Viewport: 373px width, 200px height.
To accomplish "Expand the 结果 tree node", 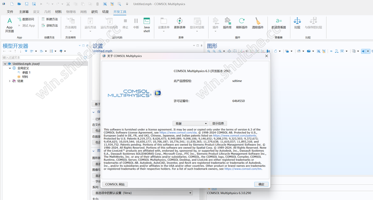I will click(x=10, y=81).
